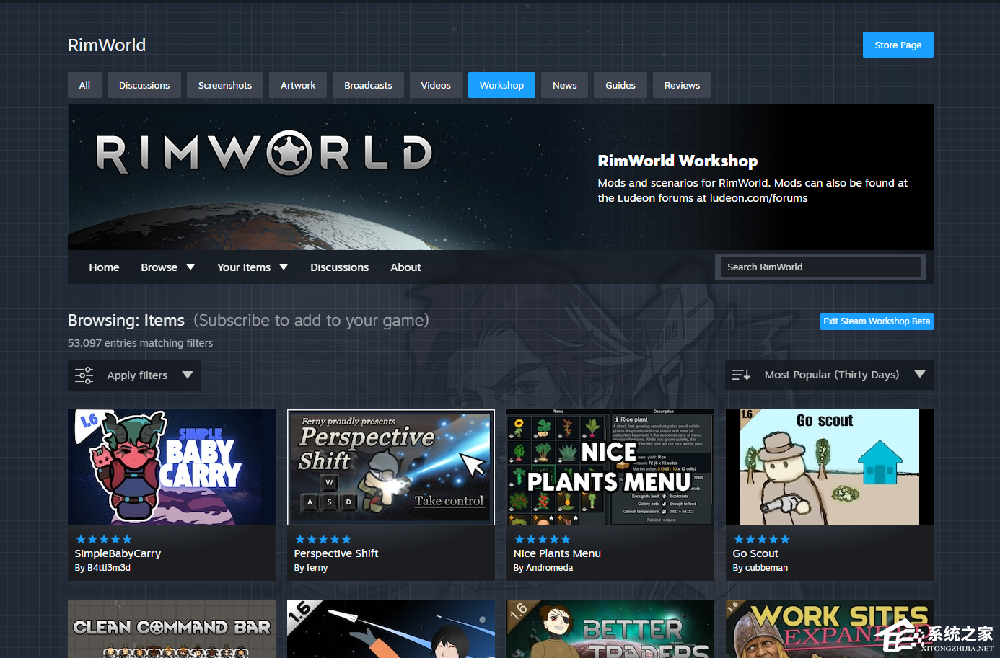This screenshot has width=1000, height=658.
Task: Click the Exit Steam Workshop Beta button
Action: click(877, 321)
